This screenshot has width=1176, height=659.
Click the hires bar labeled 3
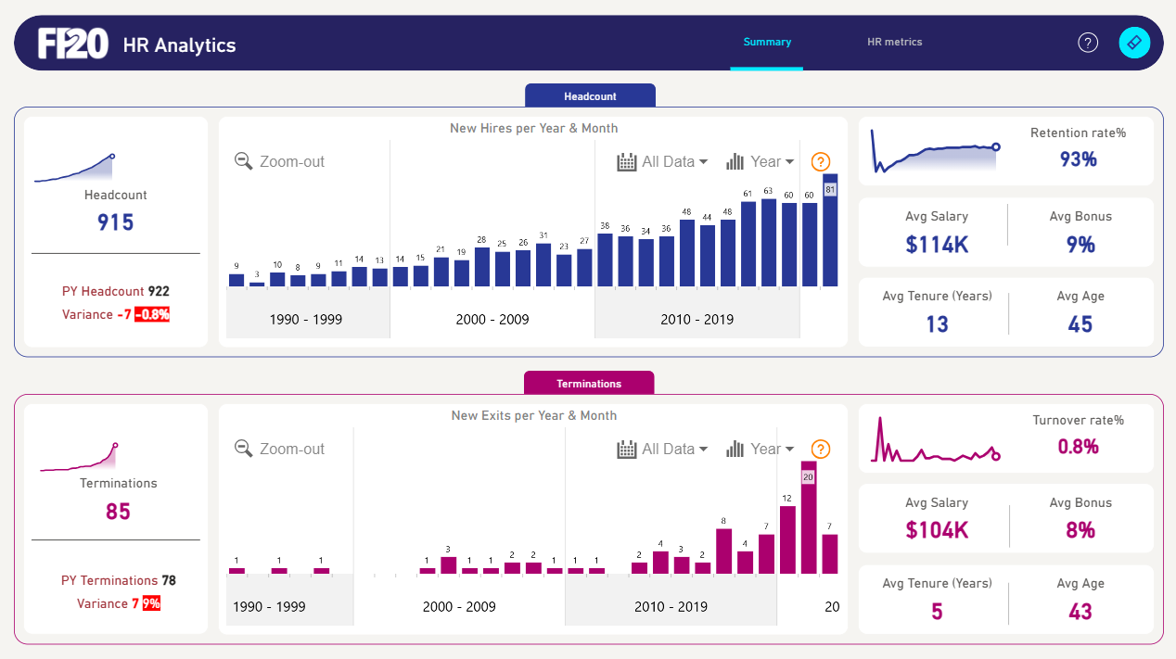point(257,284)
